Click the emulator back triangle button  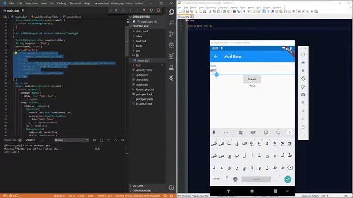click(x=303, y=111)
